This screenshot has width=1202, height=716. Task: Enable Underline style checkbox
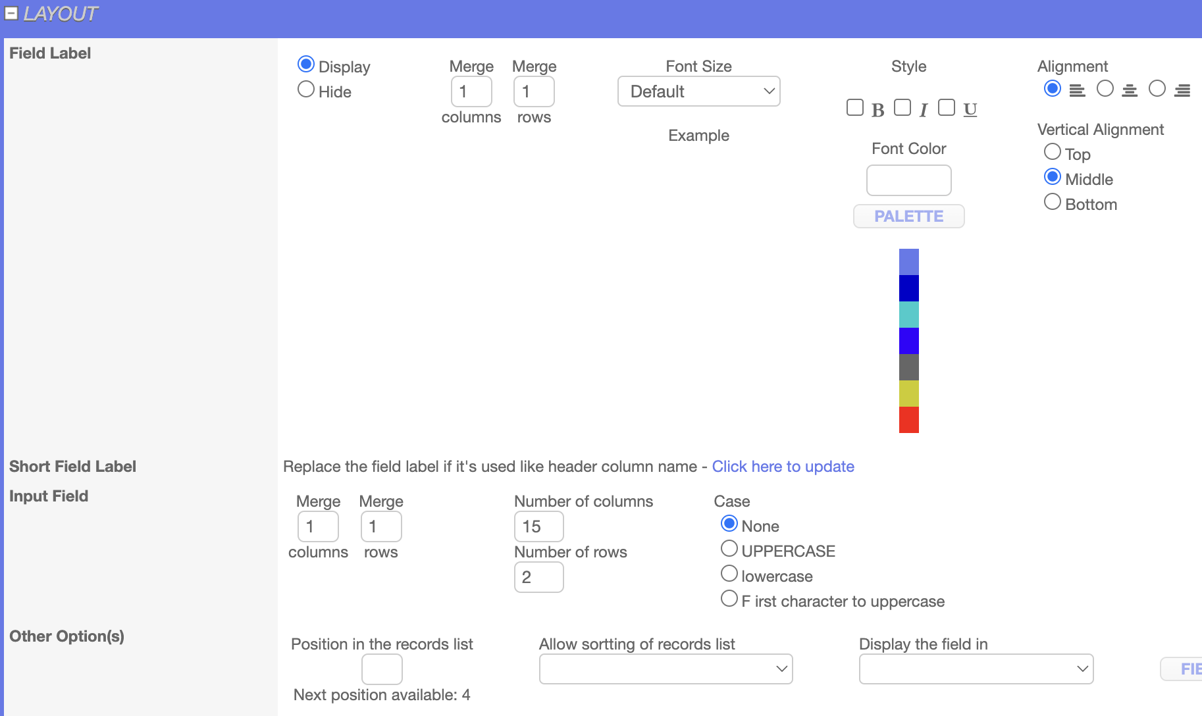pos(946,108)
